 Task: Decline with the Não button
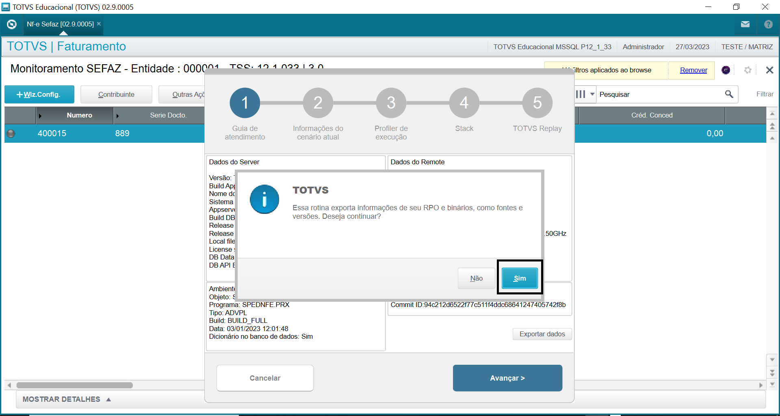(x=476, y=278)
